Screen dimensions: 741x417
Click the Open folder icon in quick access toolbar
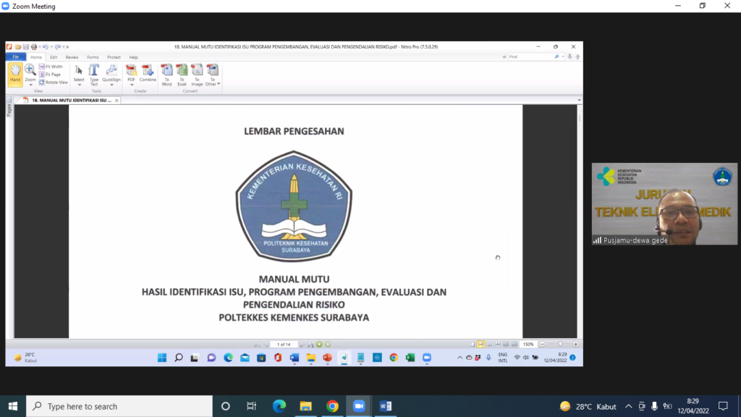(18, 47)
